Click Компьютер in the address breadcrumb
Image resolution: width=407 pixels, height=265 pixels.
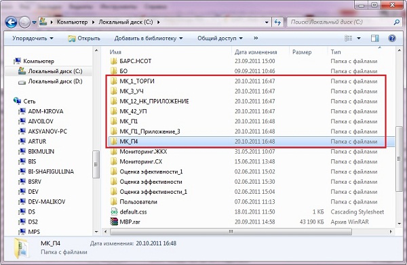(72, 22)
